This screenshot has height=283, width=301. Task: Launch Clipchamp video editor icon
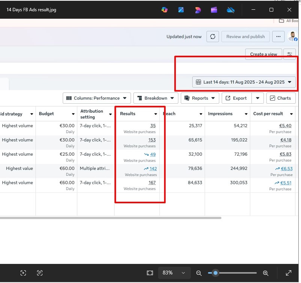click(x=214, y=10)
